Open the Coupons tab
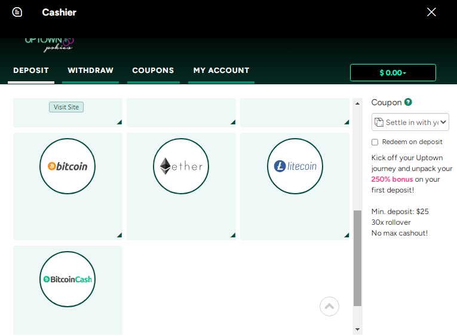457x336 pixels. point(153,71)
